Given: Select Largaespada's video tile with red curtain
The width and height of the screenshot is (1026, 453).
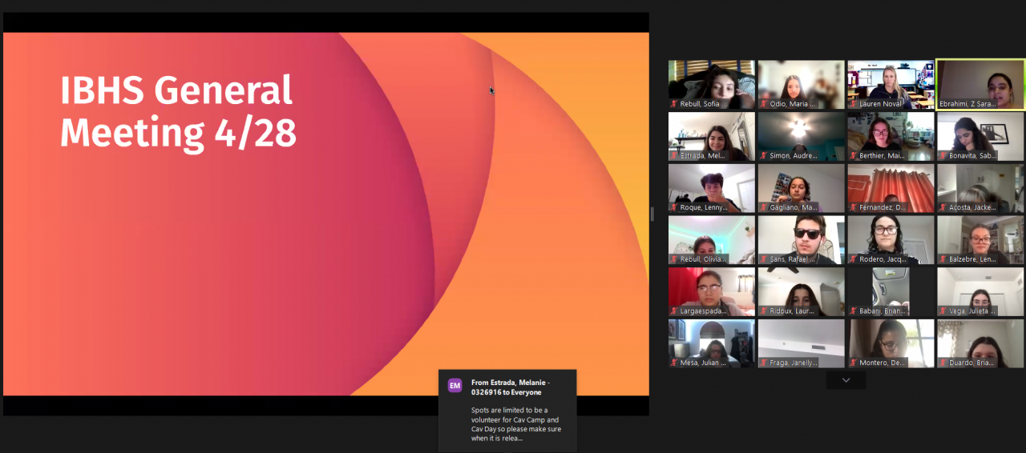Looking at the screenshot, I should point(711,291).
